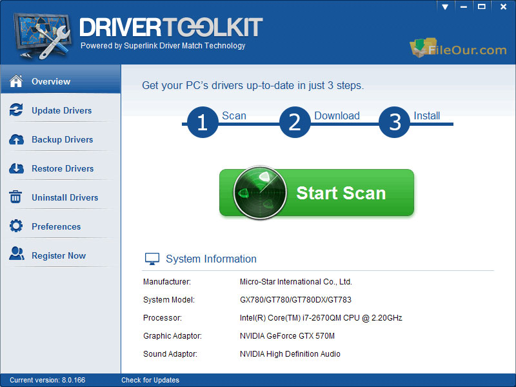
Task: Click the Install step label
Action: point(426,115)
